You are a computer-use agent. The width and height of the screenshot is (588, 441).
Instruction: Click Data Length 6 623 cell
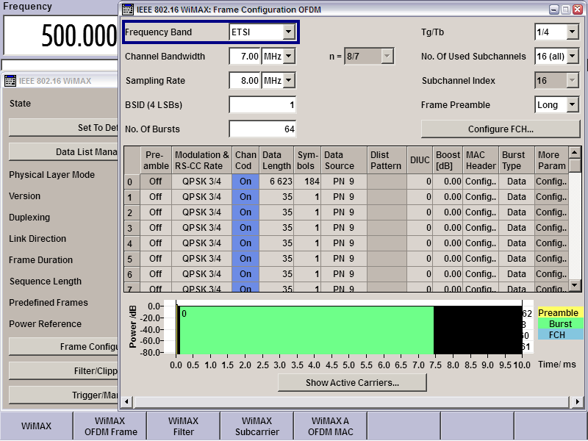click(277, 182)
